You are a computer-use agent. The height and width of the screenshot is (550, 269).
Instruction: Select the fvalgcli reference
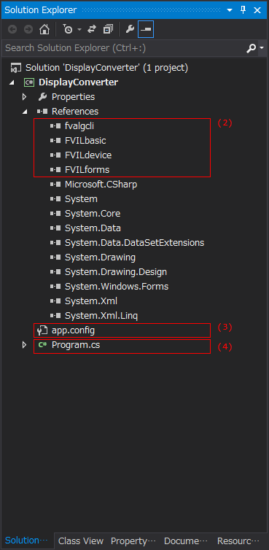(79, 125)
